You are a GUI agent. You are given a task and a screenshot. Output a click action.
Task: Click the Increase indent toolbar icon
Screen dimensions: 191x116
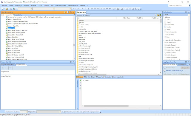coord(110,9)
